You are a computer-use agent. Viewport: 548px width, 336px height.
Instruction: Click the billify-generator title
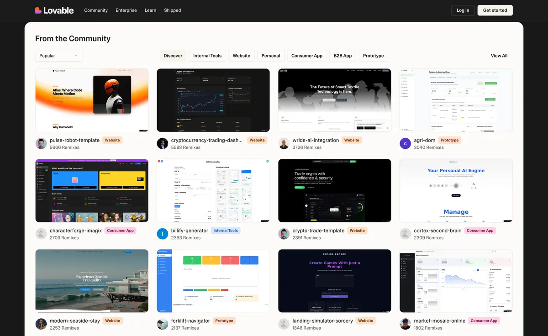pos(190,231)
